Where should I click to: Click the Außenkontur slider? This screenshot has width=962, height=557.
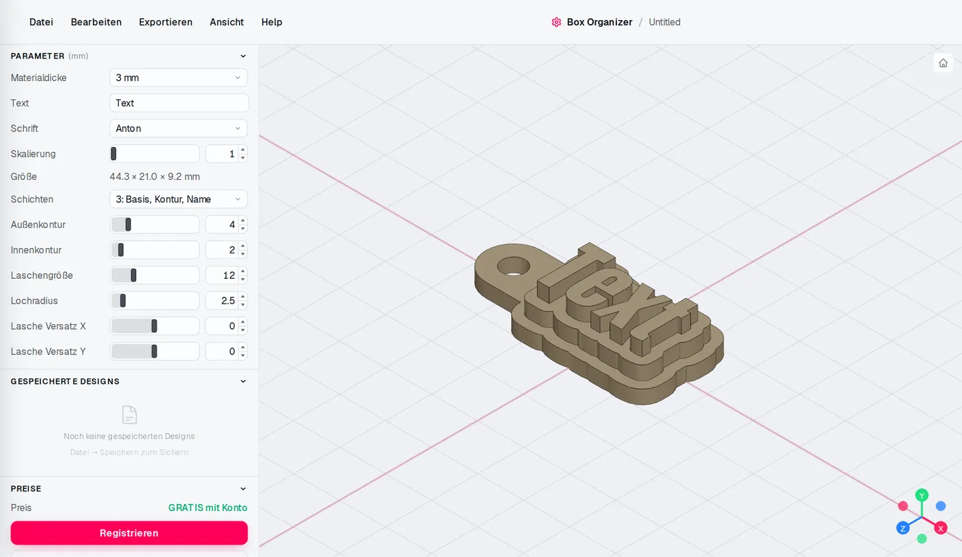point(155,225)
